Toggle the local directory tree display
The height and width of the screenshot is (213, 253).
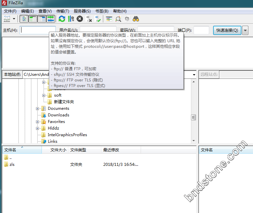click(33, 19)
